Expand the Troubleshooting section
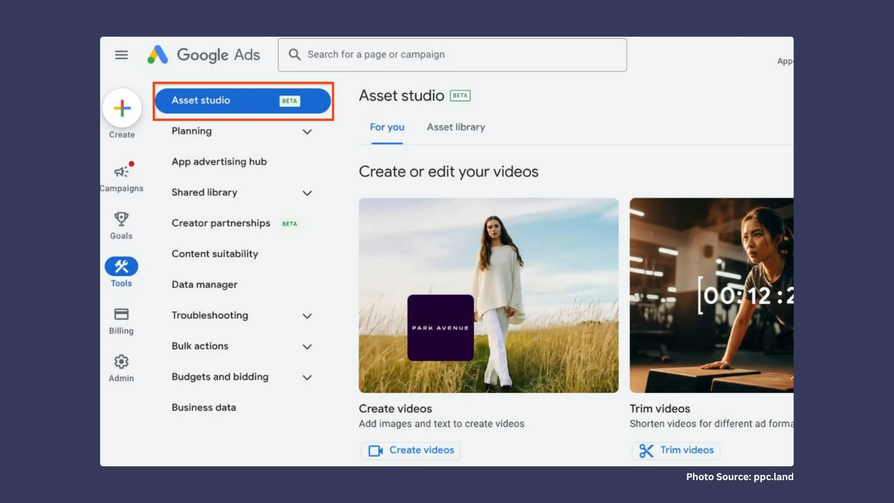The height and width of the screenshot is (503, 894). [307, 316]
